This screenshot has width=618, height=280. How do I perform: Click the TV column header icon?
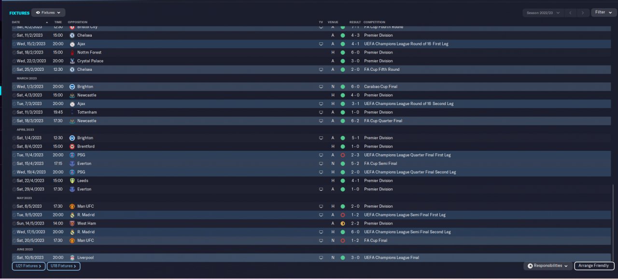tap(321, 22)
